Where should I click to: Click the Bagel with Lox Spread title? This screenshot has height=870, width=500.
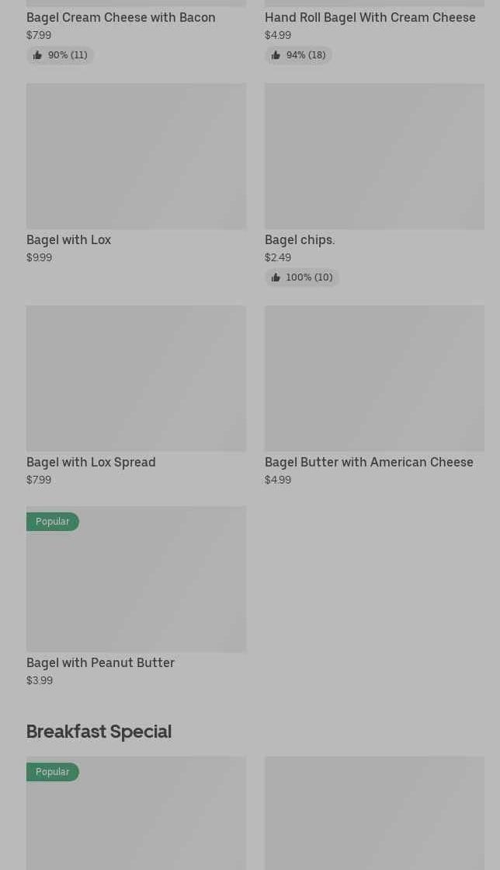point(91,462)
